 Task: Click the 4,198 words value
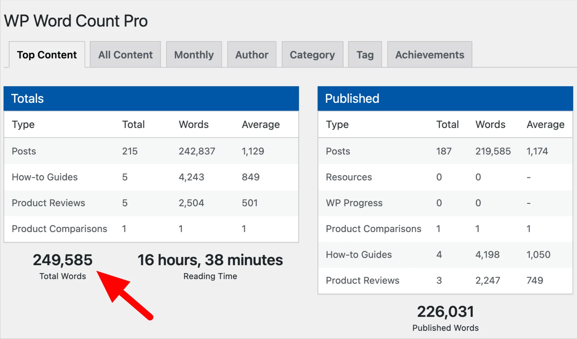click(487, 254)
